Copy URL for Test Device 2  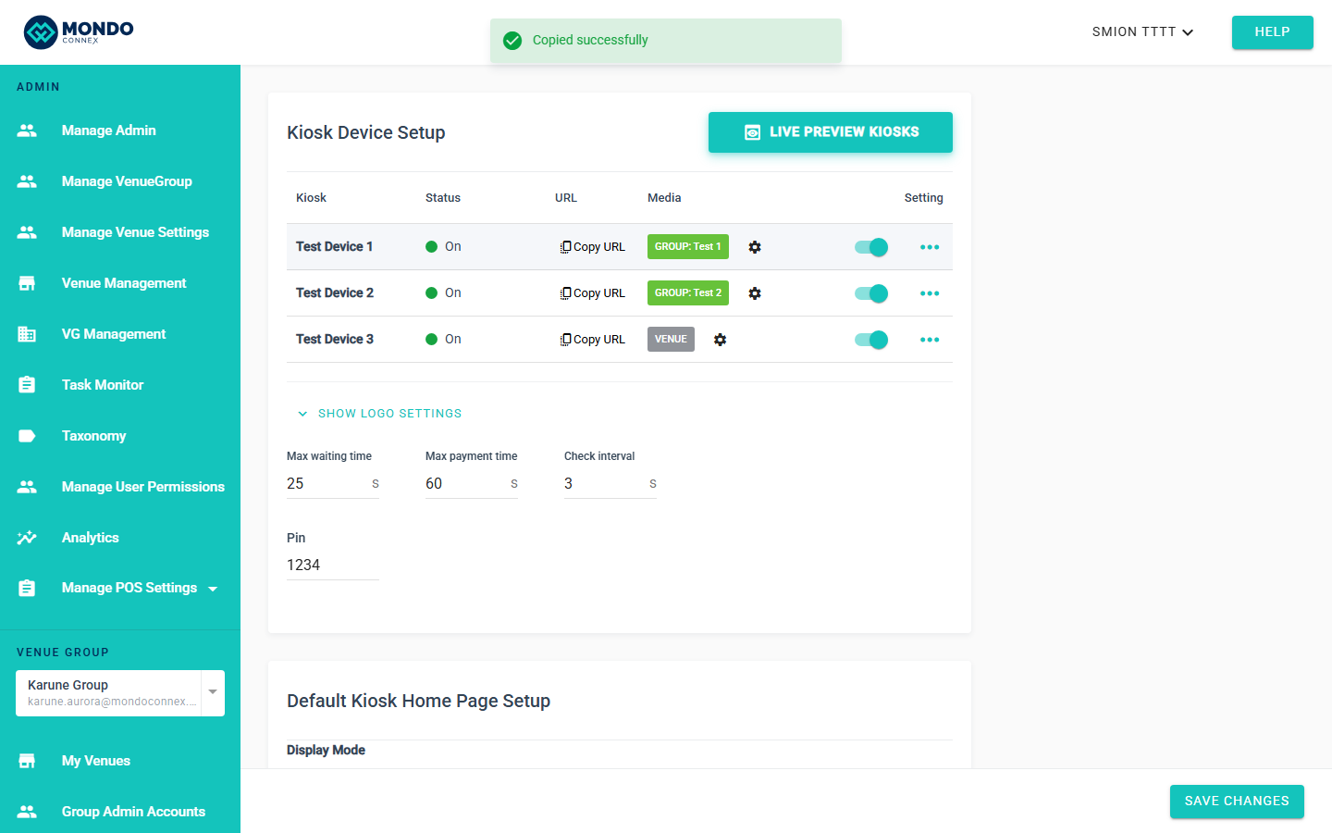point(593,293)
